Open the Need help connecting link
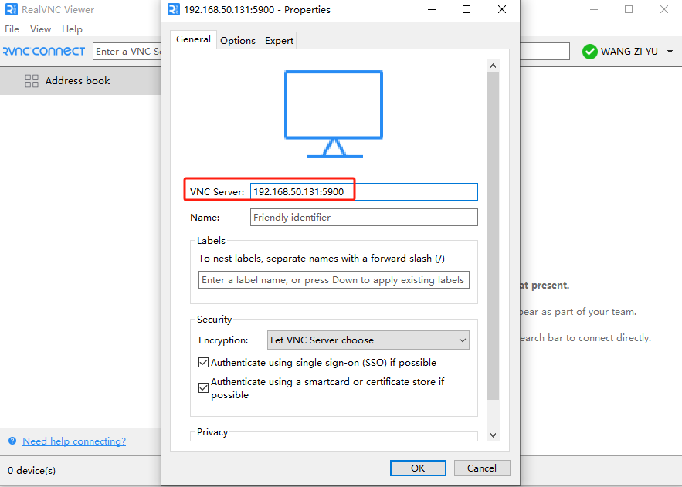682x487 pixels. (74, 441)
